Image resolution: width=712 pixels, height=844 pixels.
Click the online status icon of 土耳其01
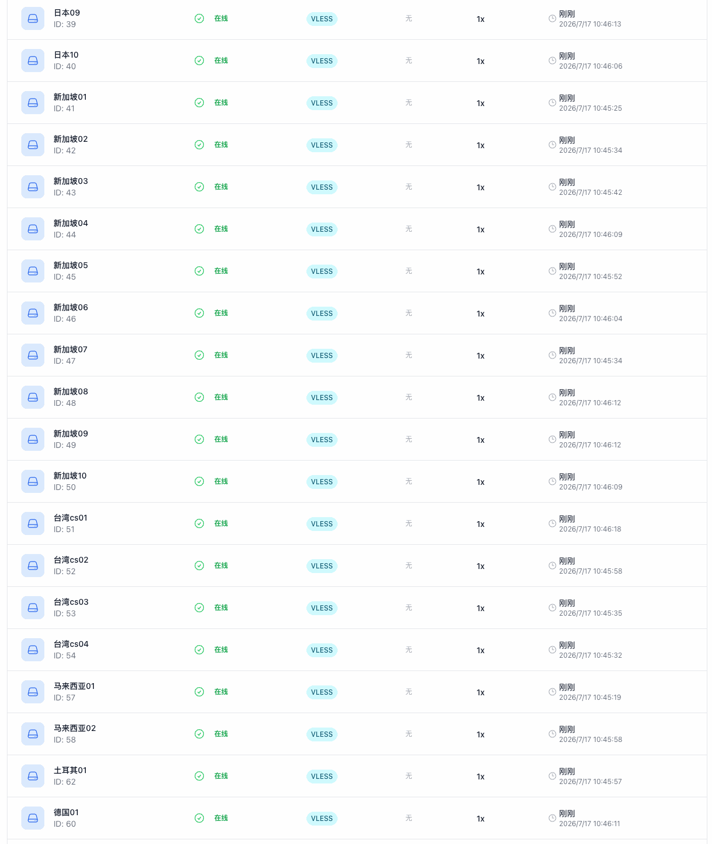(199, 776)
